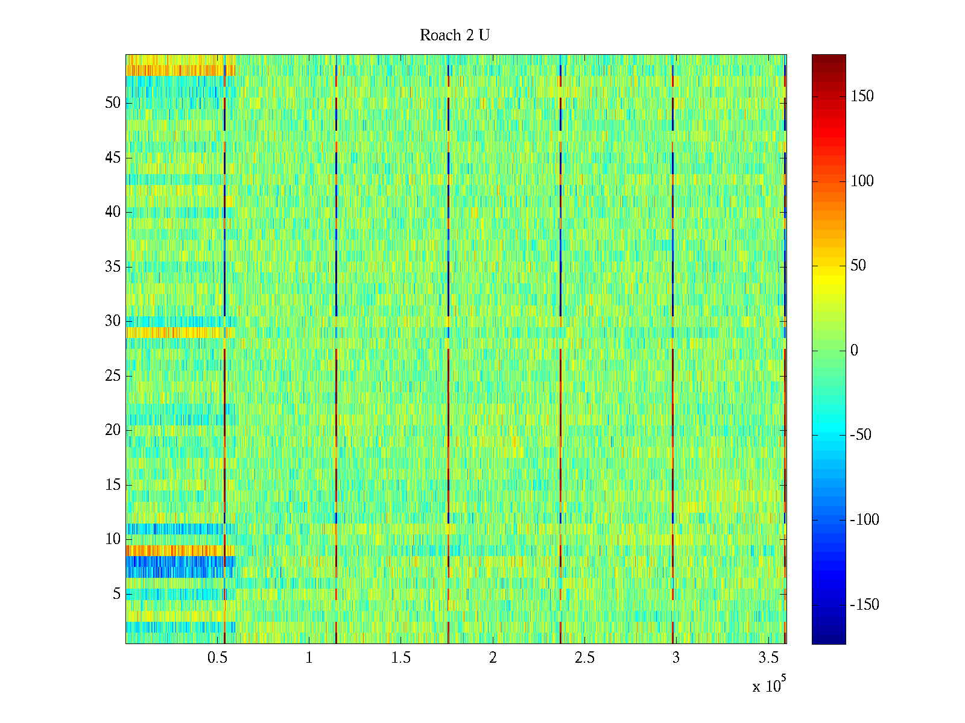Screen dimensions: 965x723
Task: Pick the dark red top of colorbar
Action: pyautogui.click(x=829, y=59)
